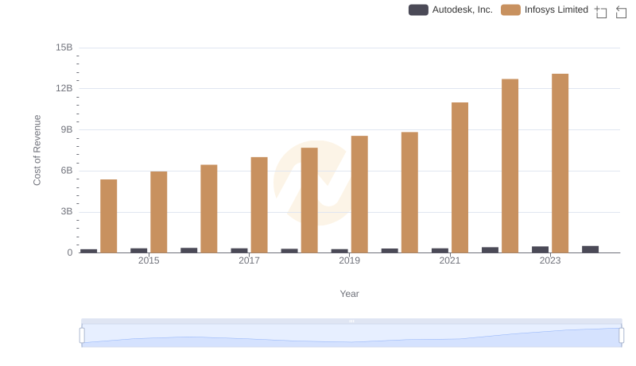This screenshot has height=366, width=636.
Task: Grab the left data zoom slider handle
Action: click(82, 336)
